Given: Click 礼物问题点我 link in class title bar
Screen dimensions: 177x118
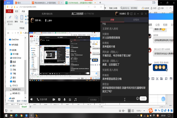Looking at the screenshot, I should coord(47,14).
